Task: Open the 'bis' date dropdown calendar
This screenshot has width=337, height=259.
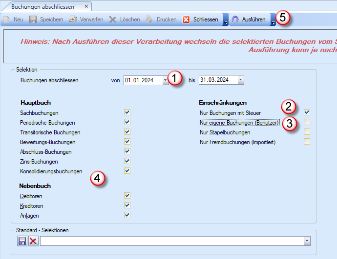Action: click(x=240, y=80)
